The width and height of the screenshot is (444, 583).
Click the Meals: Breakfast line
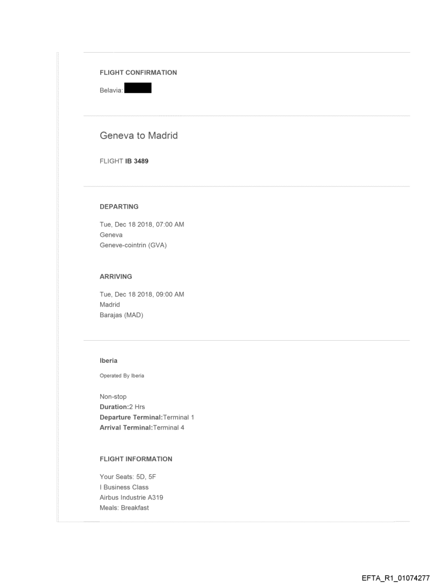point(125,507)
